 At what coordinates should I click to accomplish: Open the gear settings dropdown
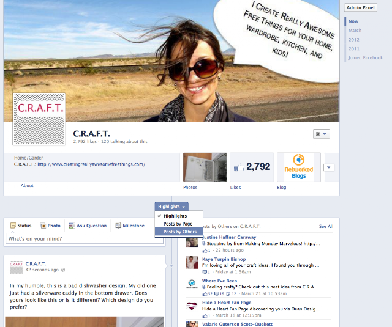(321, 134)
